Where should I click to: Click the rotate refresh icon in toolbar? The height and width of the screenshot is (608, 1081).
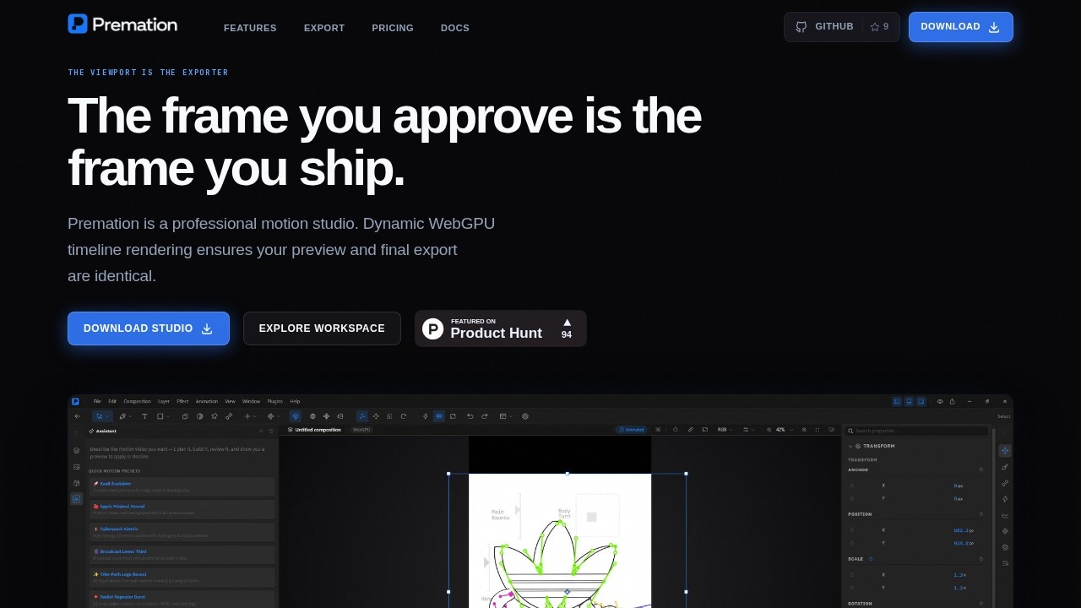403,416
